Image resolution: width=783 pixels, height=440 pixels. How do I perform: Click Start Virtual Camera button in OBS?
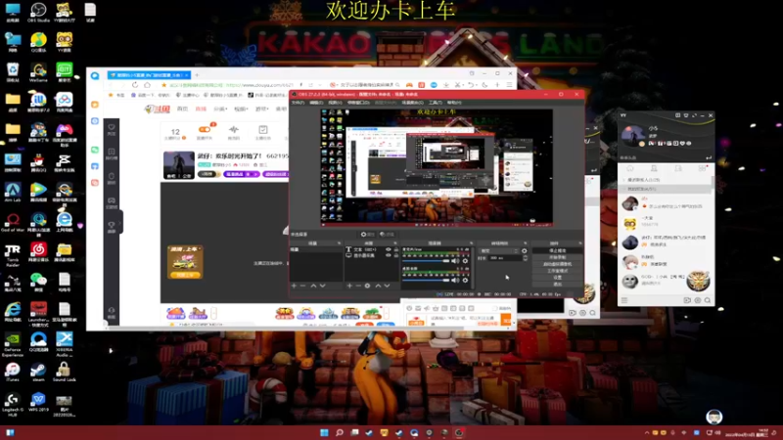(x=557, y=264)
